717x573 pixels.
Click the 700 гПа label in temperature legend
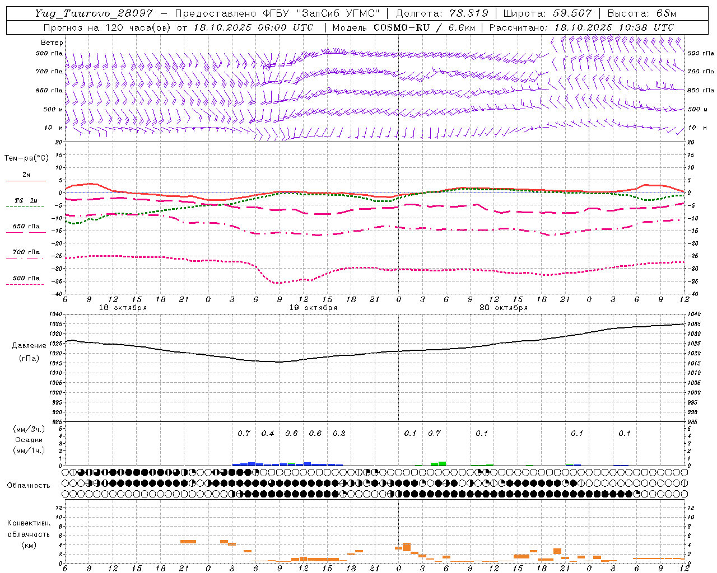click(26, 252)
